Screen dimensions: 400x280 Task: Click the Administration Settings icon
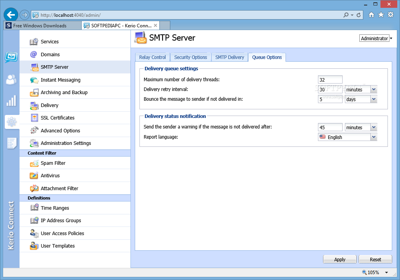pyautogui.click(x=34, y=143)
